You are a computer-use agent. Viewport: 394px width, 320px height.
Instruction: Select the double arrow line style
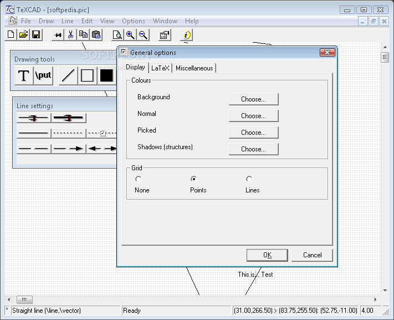coord(101,149)
